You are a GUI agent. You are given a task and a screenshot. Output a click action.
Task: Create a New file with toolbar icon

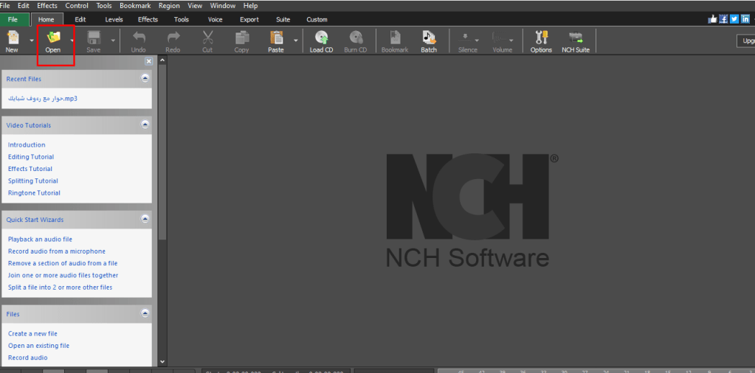click(x=13, y=38)
